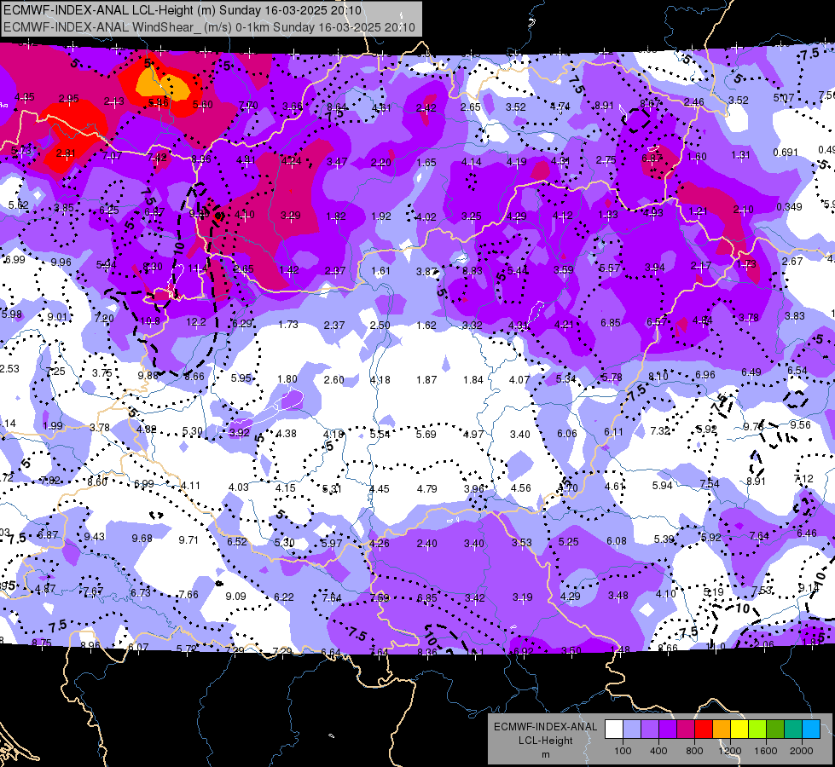Click the vivid violet legend swatch

(x=668, y=730)
